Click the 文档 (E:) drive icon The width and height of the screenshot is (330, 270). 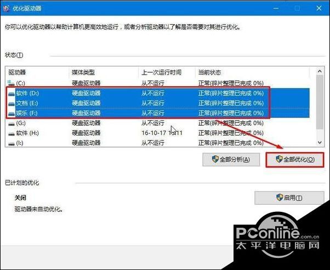point(12,103)
